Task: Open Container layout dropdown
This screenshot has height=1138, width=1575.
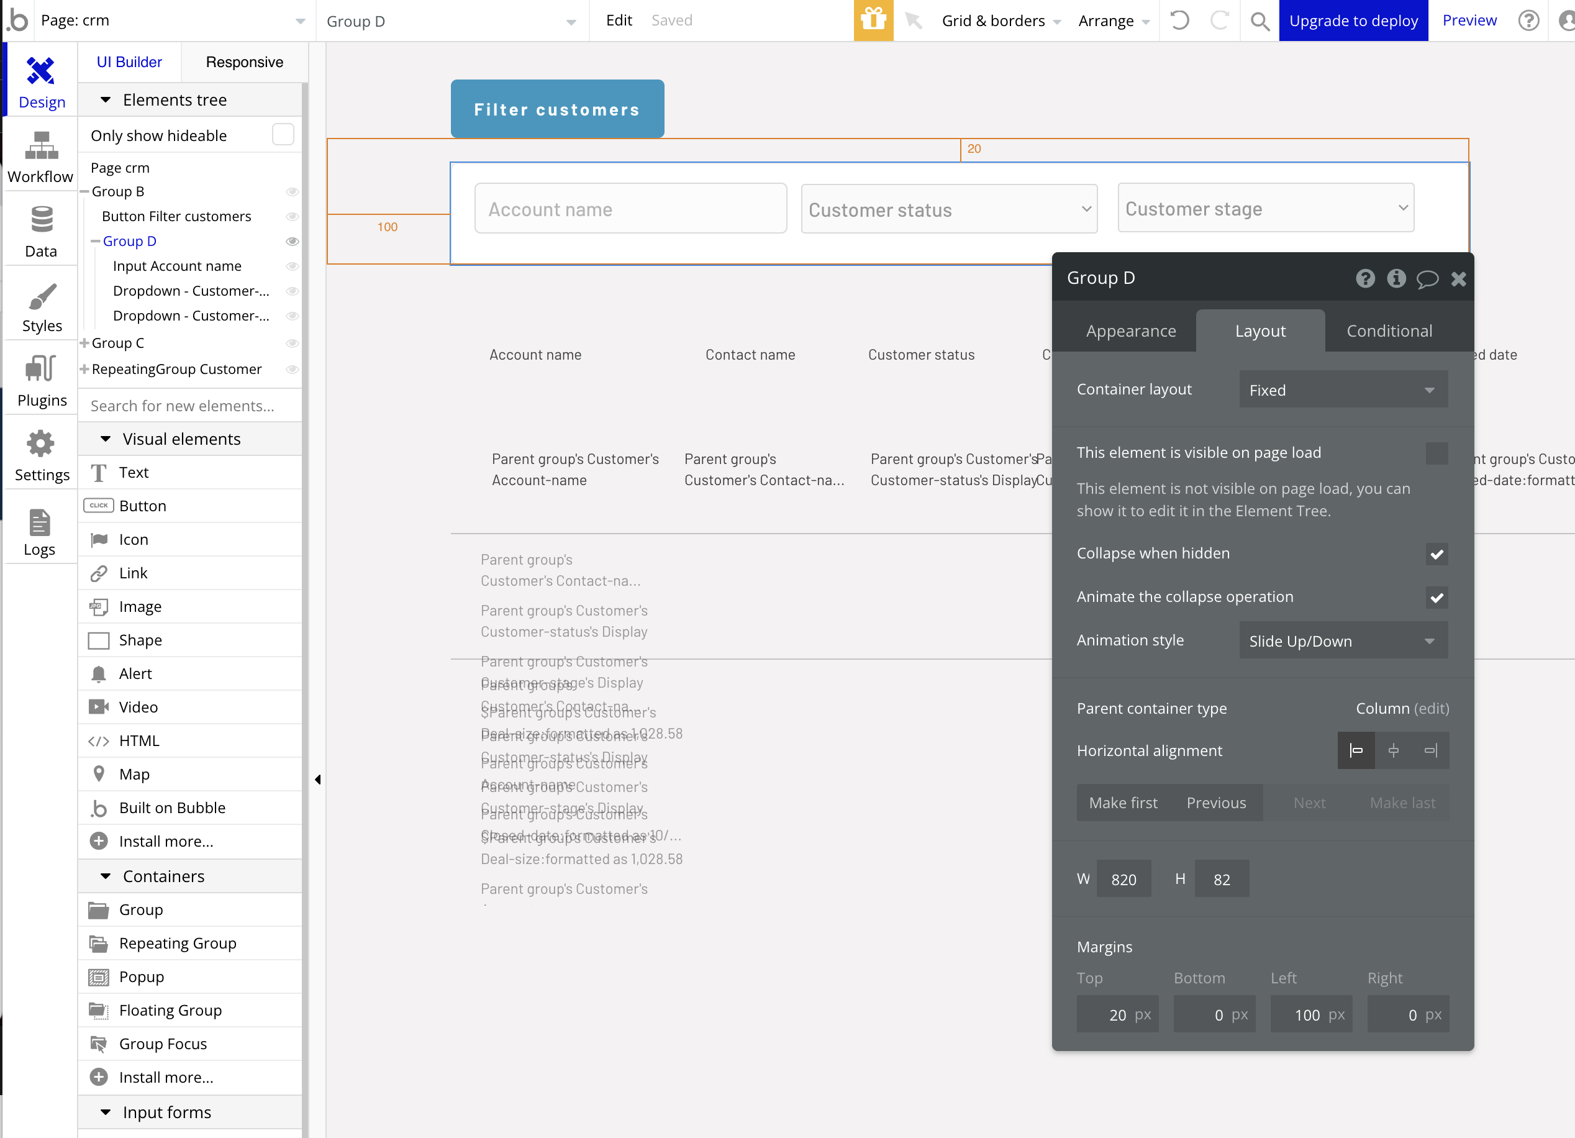Action: tap(1342, 389)
